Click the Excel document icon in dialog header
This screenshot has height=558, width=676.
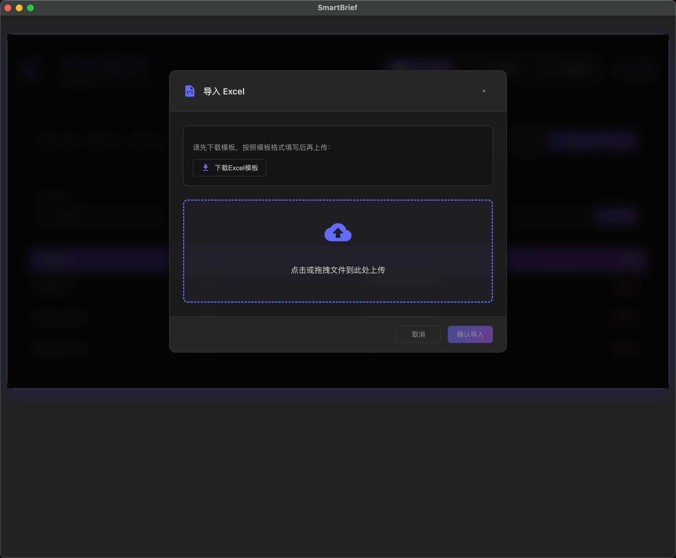[x=190, y=91]
